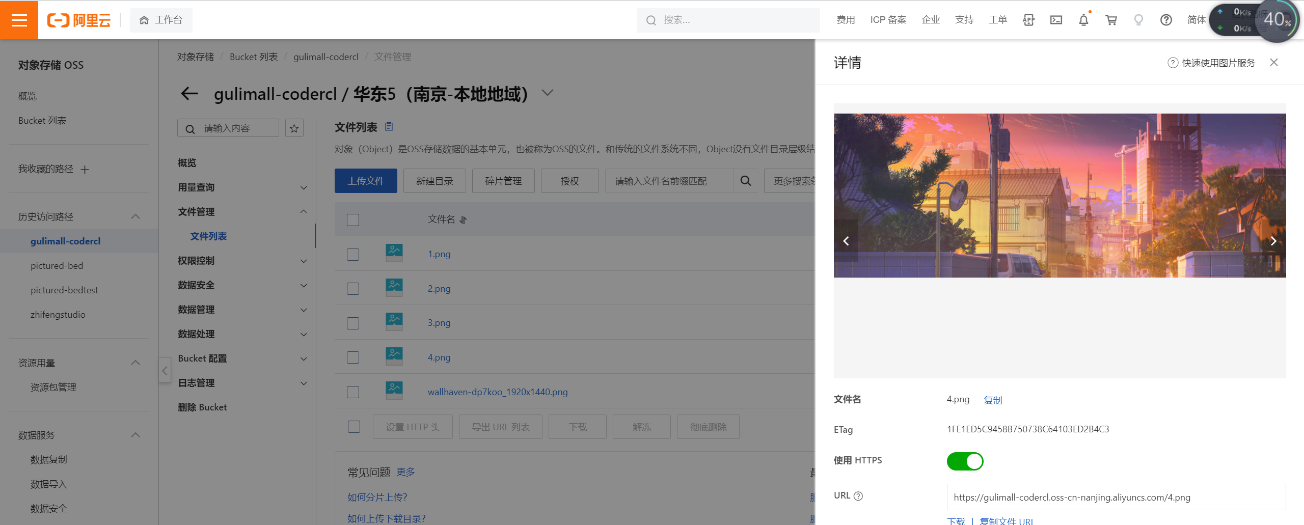Expand 权限控制 section
This screenshot has width=1304, height=525.
point(304,261)
